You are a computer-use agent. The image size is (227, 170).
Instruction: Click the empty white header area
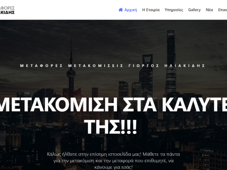(65, 10)
